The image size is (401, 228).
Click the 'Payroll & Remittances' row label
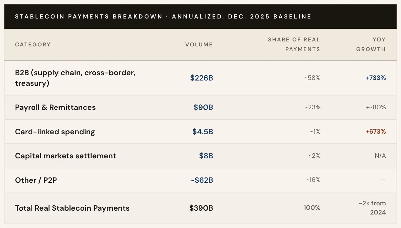coord(55,107)
